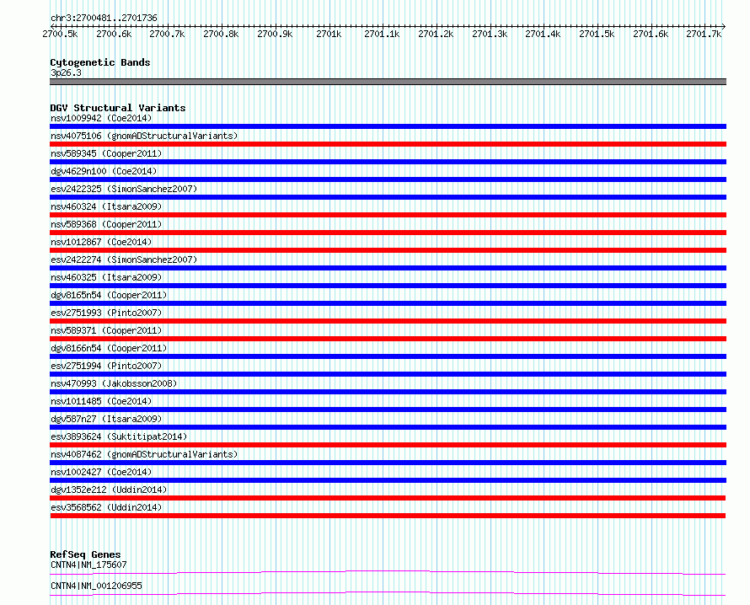
Task: Open nsv460324 (Itsara2009) variant label
Action: pos(106,206)
